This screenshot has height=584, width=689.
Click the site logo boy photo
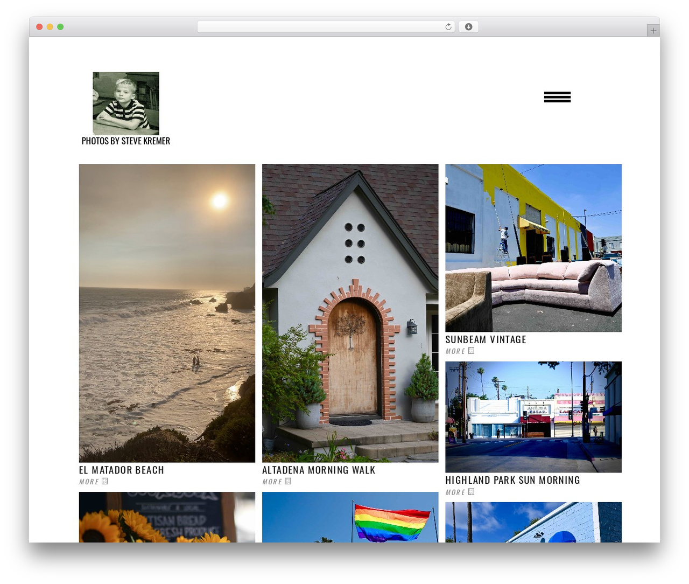click(126, 103)
